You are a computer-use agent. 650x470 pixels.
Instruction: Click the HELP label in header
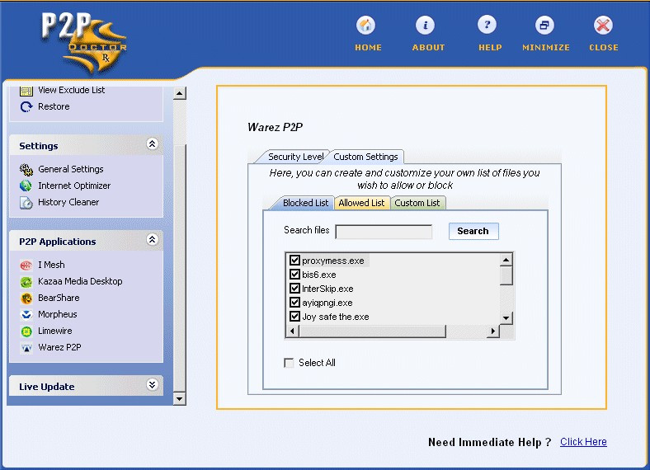pyautogui.click(x=490, y=48)
